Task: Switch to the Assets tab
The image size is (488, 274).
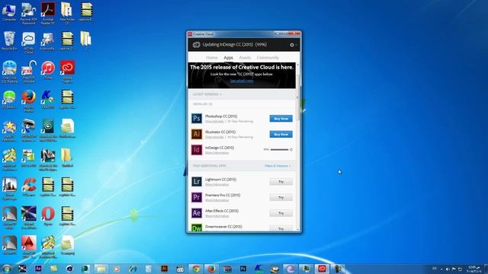Action: pyautogui.click(x=245, y=58)
